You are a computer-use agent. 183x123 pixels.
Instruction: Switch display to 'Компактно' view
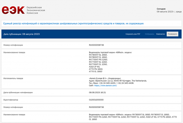[161, 34]
